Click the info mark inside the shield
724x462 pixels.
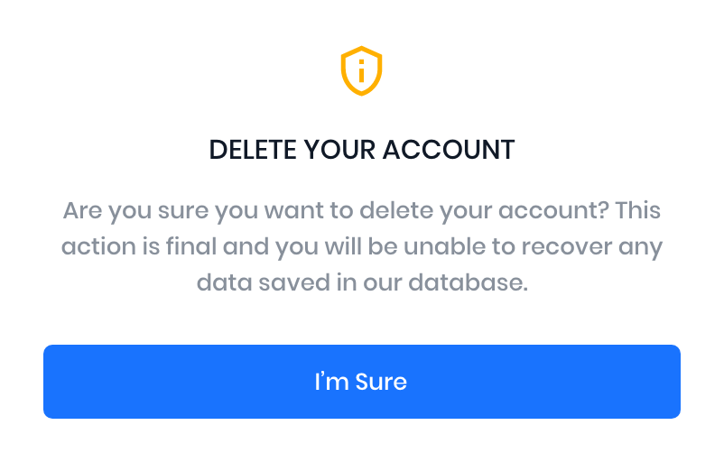(x=361, y=70)
